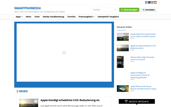
Task: Open the SMARTPHONES24 site logo link
Action: [27, 8]
